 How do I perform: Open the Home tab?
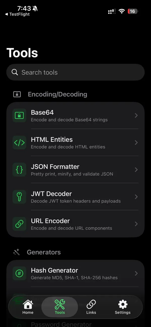pyautogui.click(x=28, y=307)
